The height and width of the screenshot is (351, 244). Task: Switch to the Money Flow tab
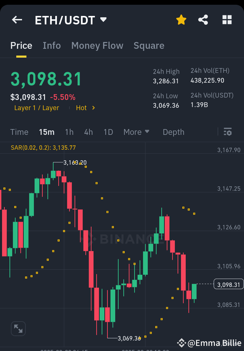[97, 45]
